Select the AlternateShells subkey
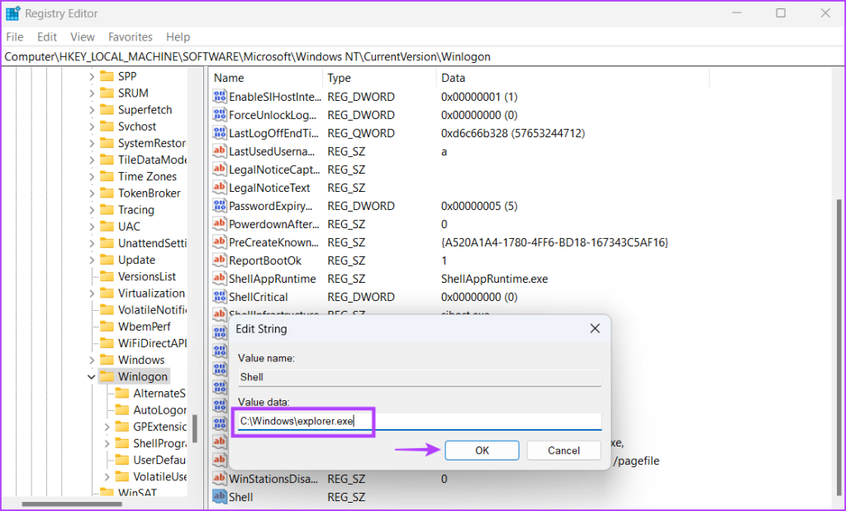 coord(159,394)
